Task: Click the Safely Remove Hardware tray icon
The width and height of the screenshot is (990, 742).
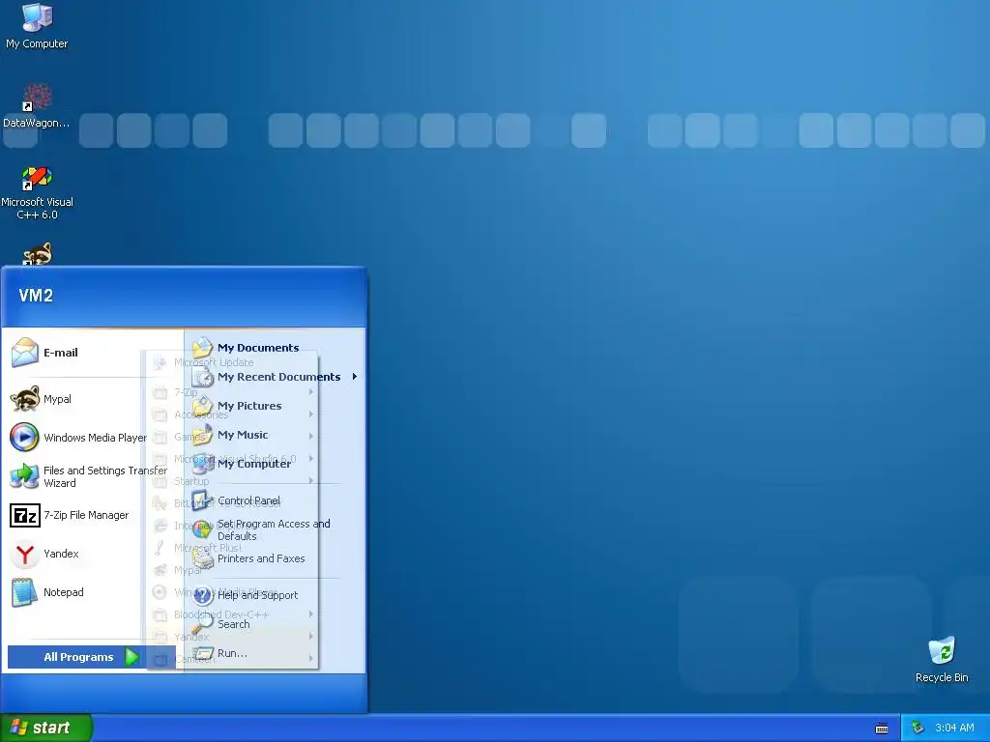Action: [x=918, y=728]
